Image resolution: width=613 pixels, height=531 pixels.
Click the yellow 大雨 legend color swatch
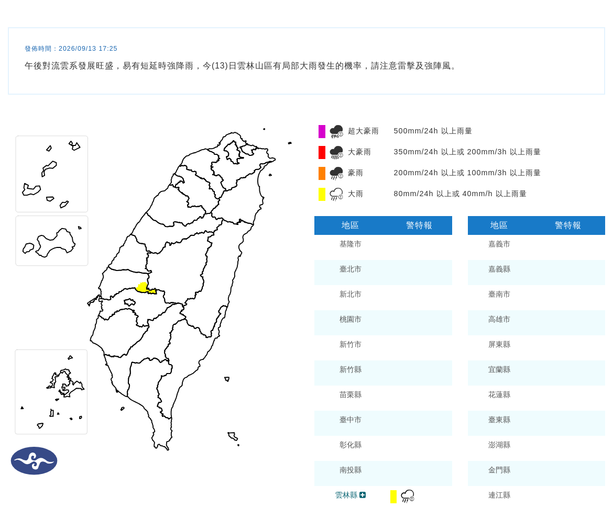(x=322, y=194)
